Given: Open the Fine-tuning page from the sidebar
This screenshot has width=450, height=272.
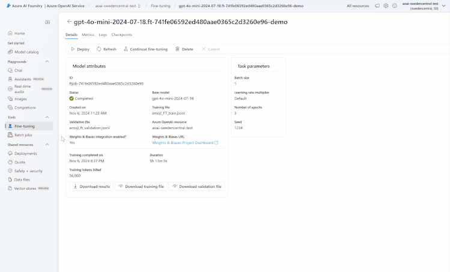Looking at the screenshot, I should tap(29, 126).
